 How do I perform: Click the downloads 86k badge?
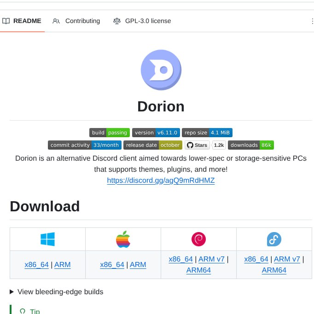tap(251, 145)
